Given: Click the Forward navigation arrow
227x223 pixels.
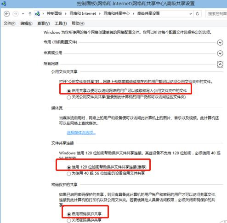Looking at the screenshot, I should click(16, 14).
